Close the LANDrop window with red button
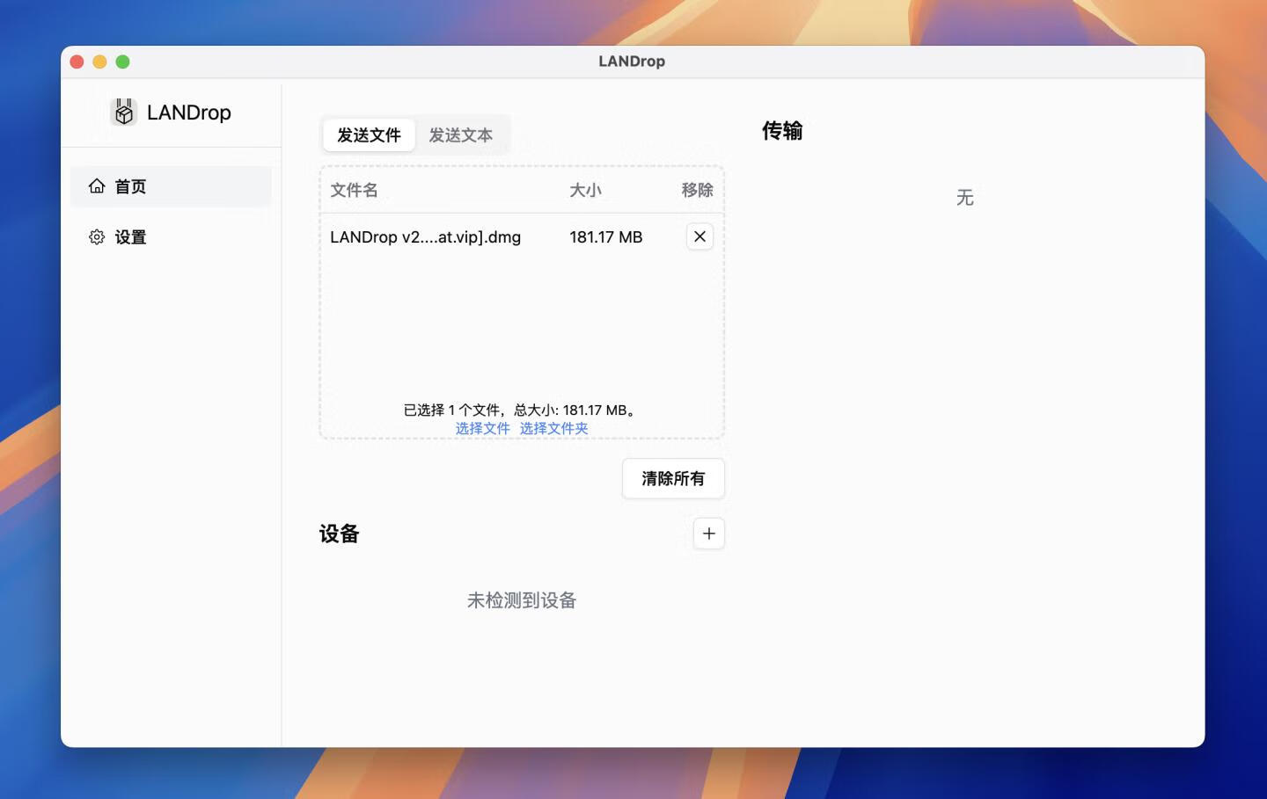This screenshot has width=1267, height=799. [x=77, y=62]
